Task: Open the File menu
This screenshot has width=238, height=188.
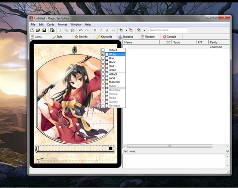Action: [x=33, y=25]
